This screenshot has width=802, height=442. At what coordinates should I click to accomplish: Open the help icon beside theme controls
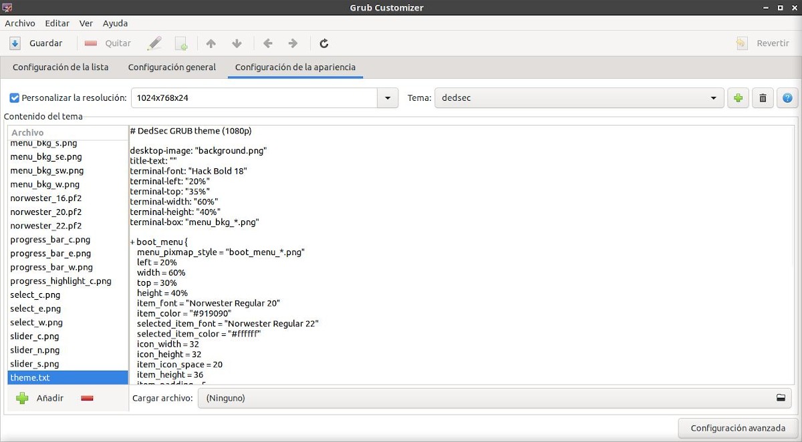tap(787, 97)
